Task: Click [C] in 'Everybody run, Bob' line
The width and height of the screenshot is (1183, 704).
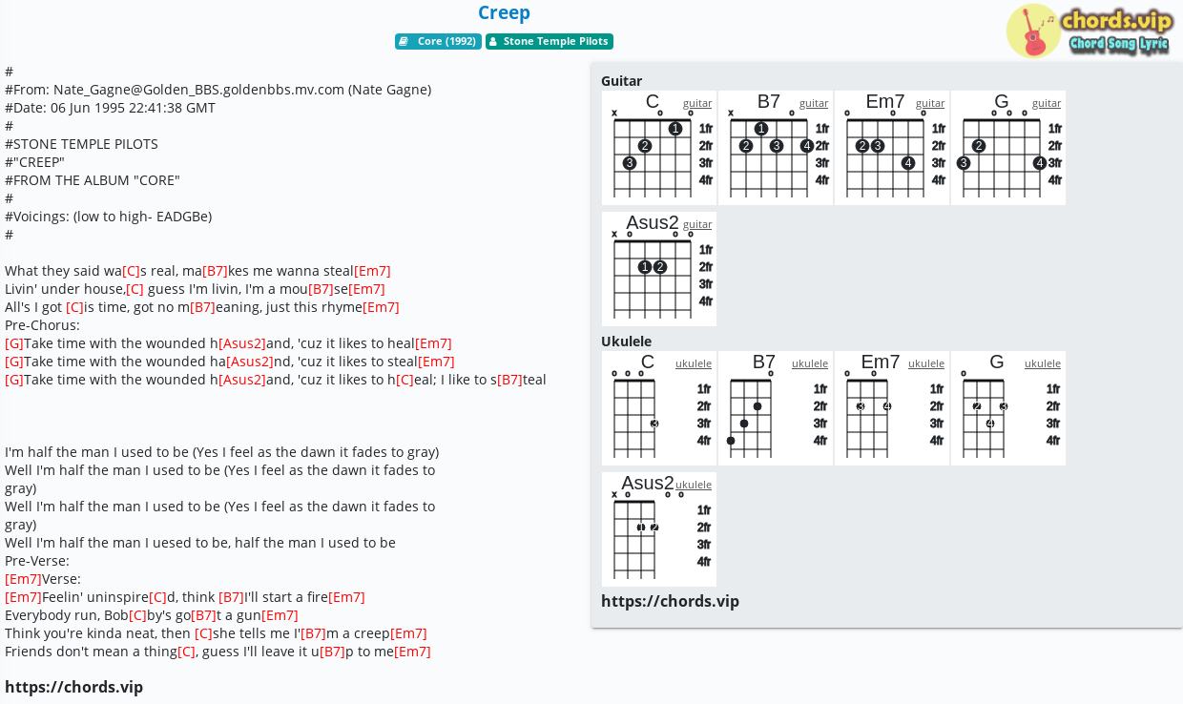Action: pos(137,615)
